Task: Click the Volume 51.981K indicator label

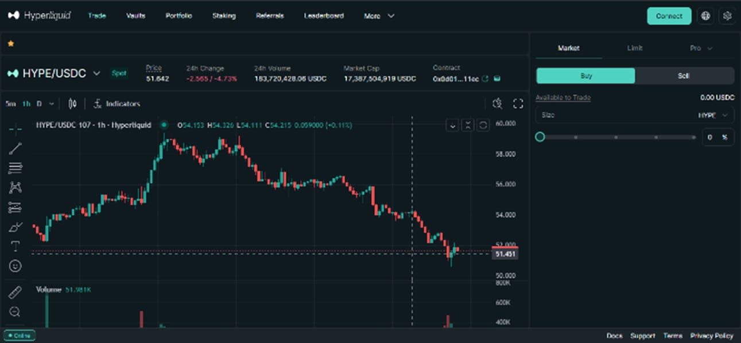Action: pyautogui.click(x=63, y=290)
